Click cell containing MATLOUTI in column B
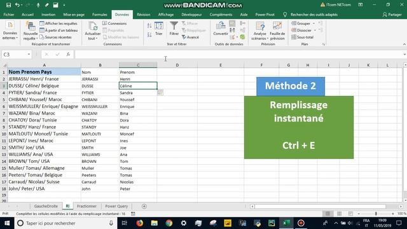 (x=100, y=134)
